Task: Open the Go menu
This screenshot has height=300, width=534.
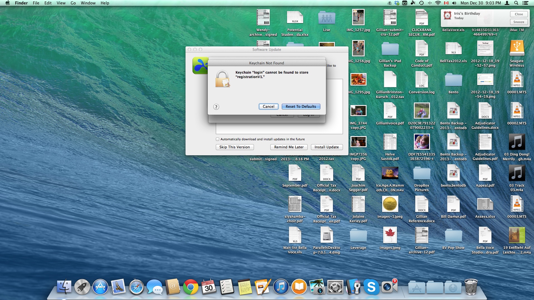Action: (73, 3)
